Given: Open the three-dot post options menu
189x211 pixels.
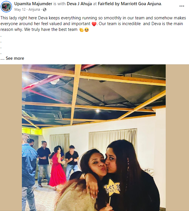Looking at the screenshot, I should [x=182, y=6].
